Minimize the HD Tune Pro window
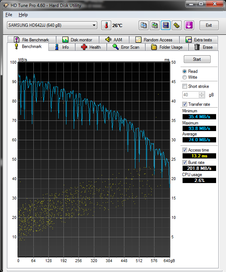 (x=191, y=4)
